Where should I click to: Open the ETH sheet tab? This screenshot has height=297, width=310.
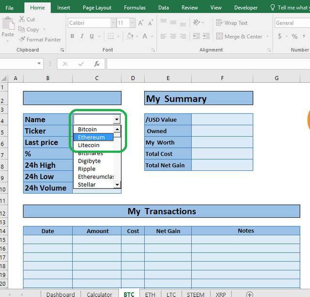click(x=150, y=294)
